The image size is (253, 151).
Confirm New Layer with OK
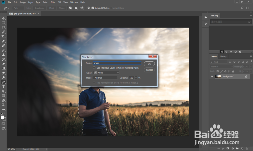tap(149, 64)
